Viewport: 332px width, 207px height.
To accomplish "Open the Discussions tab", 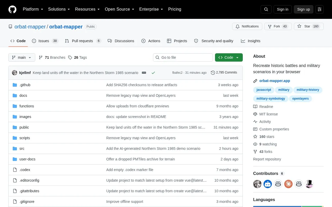I will [121, 41].
